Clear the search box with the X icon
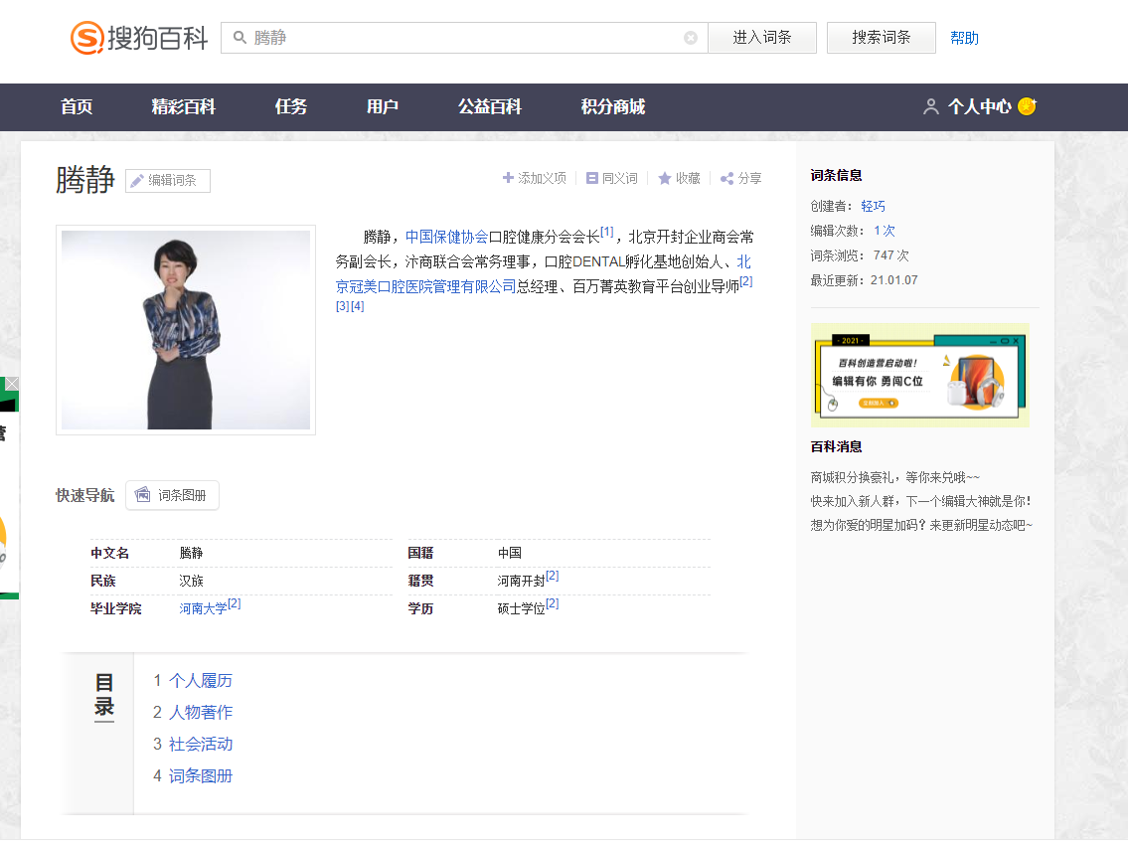This screenshot has width=1128, height=847. [x=691, y=38]
